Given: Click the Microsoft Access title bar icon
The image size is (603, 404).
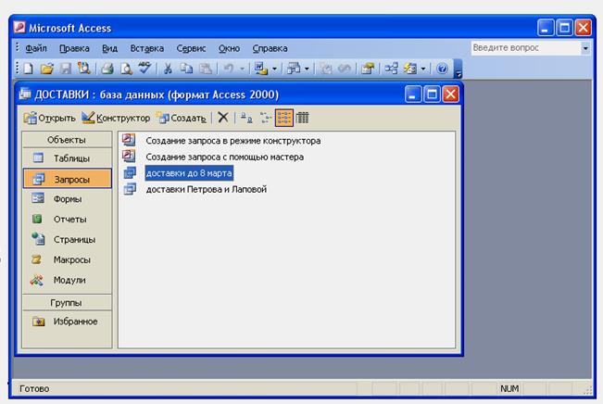Looking at the screenshot, I should tap(19, 27).
